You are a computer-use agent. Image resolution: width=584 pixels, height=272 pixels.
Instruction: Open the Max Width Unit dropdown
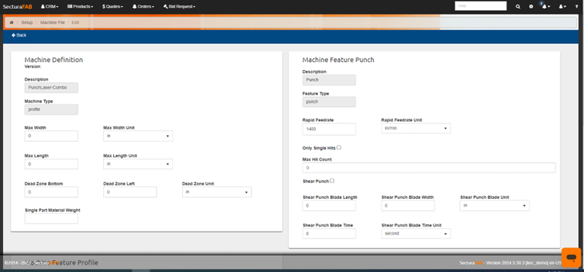pos(138,136)
